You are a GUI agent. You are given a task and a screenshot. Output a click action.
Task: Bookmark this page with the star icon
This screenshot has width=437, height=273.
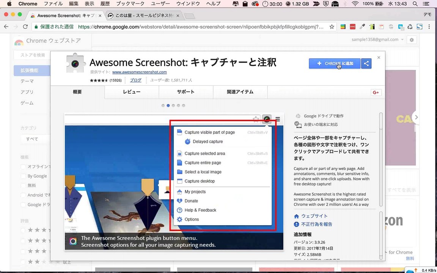[332, 27]
